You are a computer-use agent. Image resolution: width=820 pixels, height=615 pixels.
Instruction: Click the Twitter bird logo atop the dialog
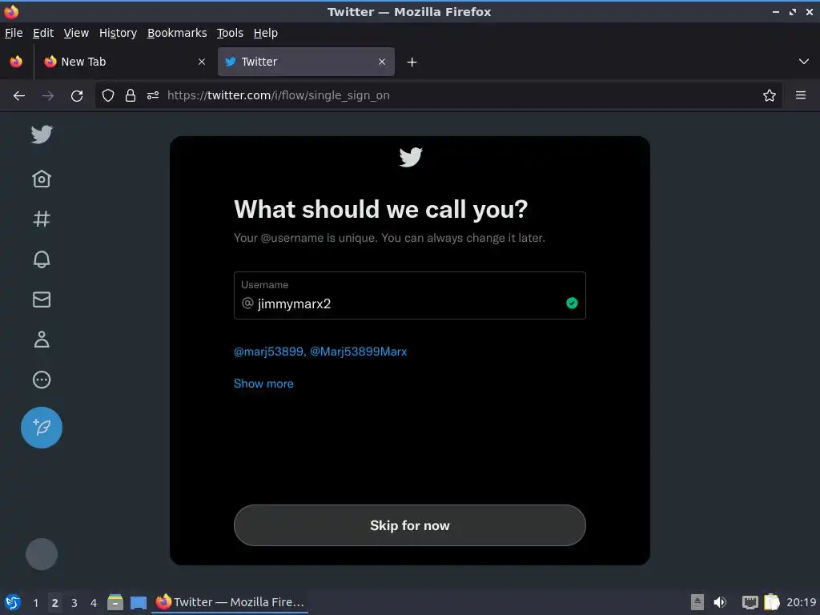pos(411,157)
